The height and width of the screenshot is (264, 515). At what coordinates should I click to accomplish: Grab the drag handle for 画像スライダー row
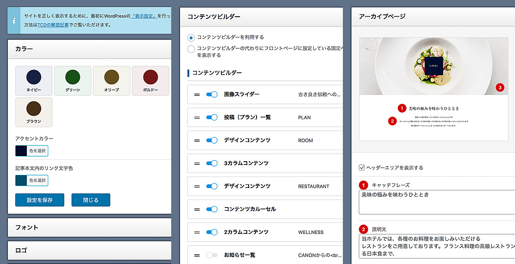pos(197,94)
